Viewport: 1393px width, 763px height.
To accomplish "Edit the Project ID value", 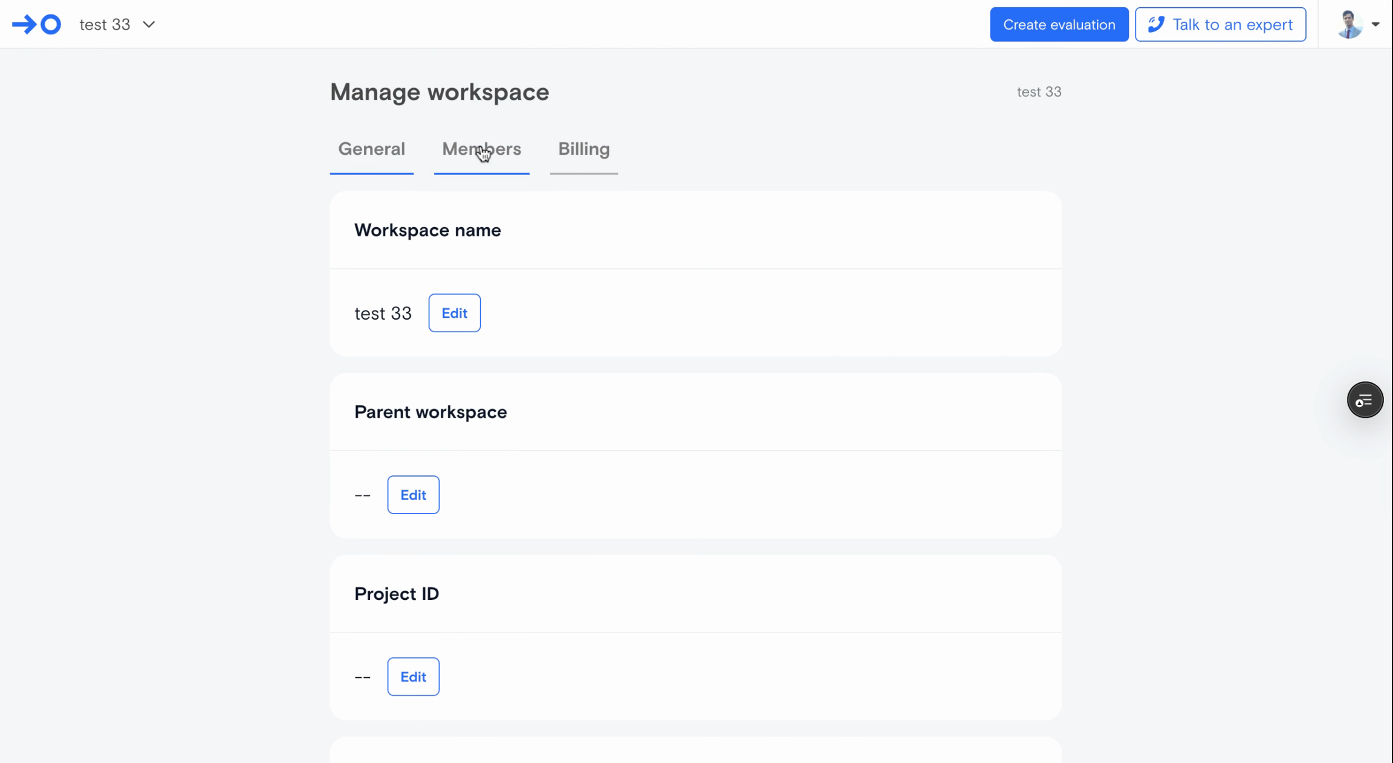I will [x=413, y=677].
